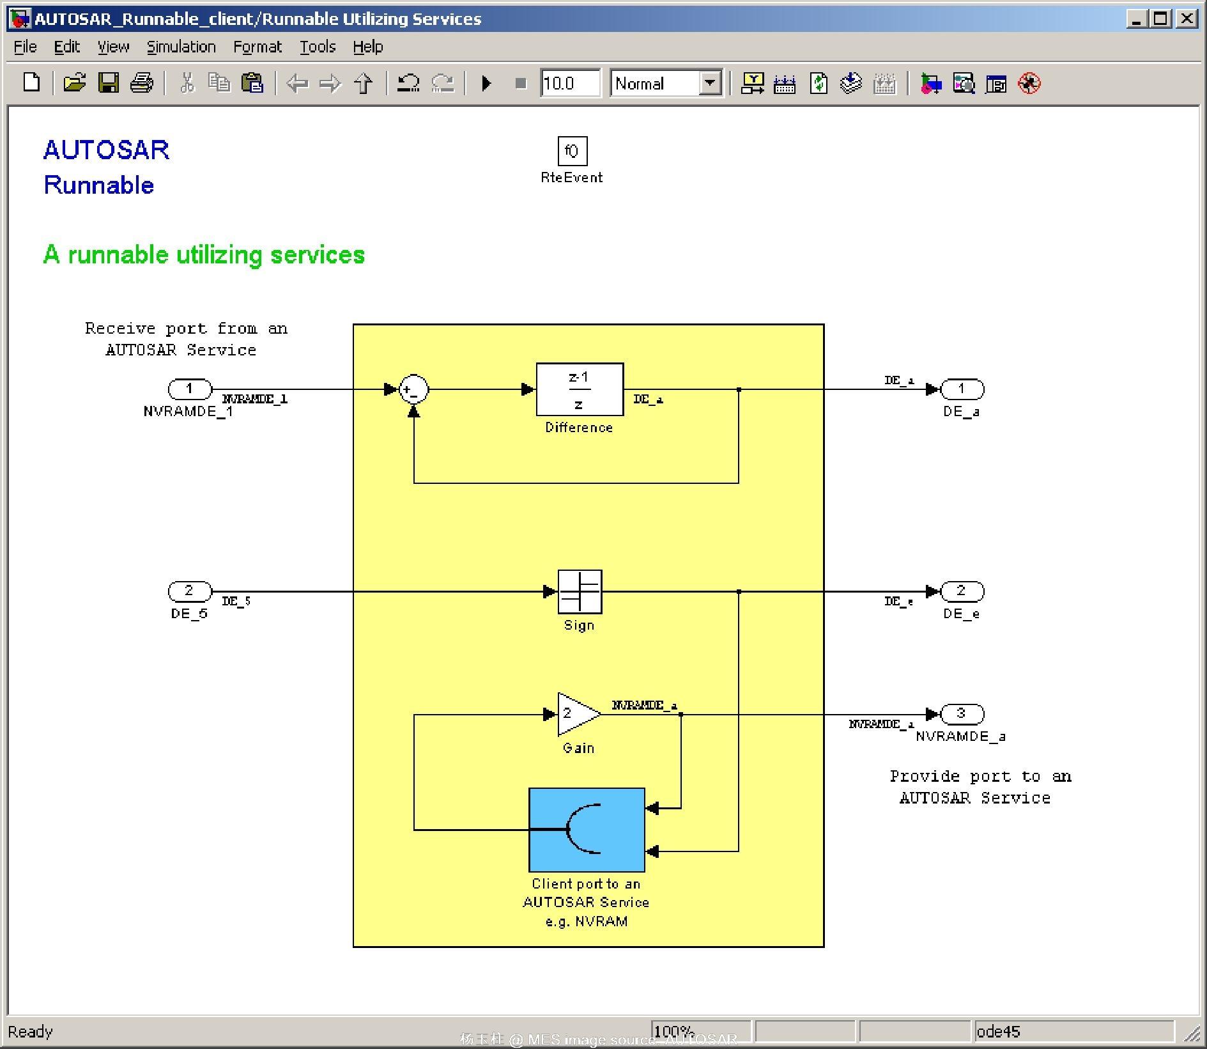Go to the parent system
Screen dimensions: 1207x1049
[362, 83]
